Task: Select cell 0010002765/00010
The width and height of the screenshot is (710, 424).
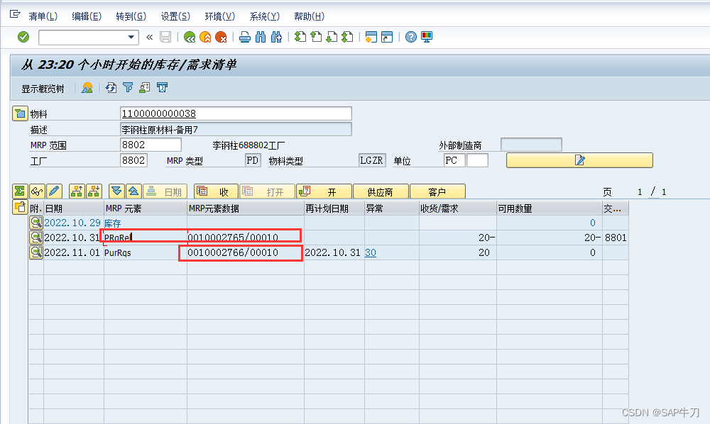Action: [246, 238]
